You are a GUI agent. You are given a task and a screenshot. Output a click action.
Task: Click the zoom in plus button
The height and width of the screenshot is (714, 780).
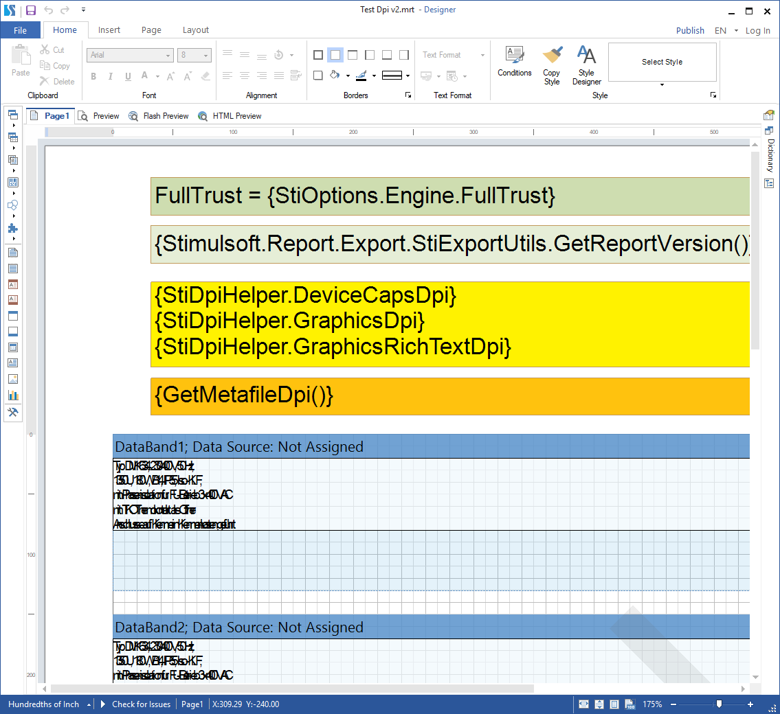click(750, 704)
